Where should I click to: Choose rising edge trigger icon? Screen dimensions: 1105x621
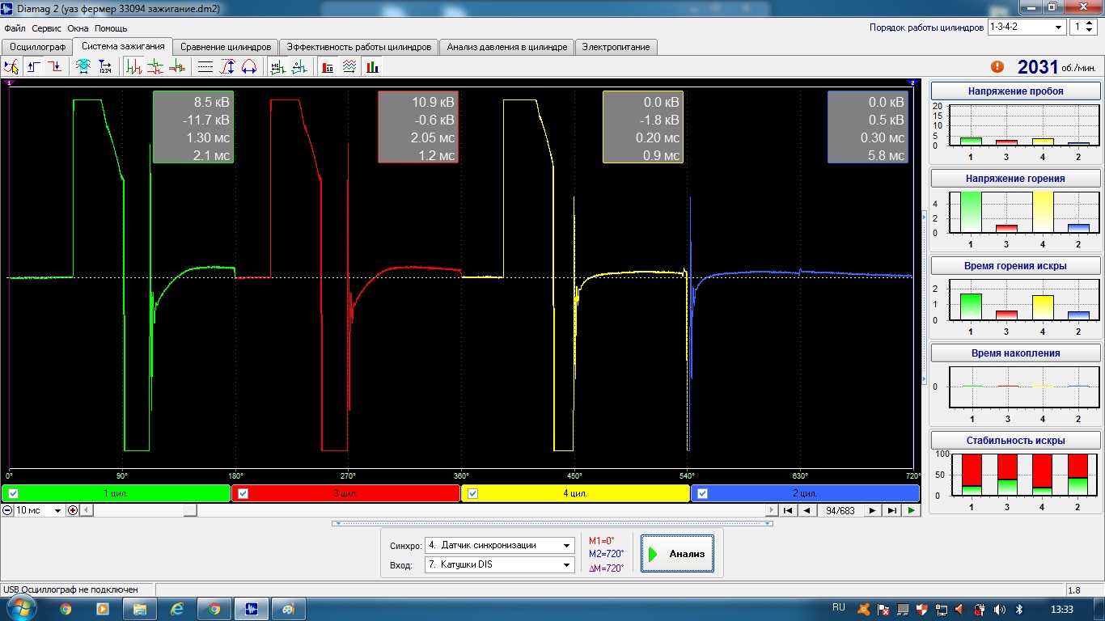point(34,67)
